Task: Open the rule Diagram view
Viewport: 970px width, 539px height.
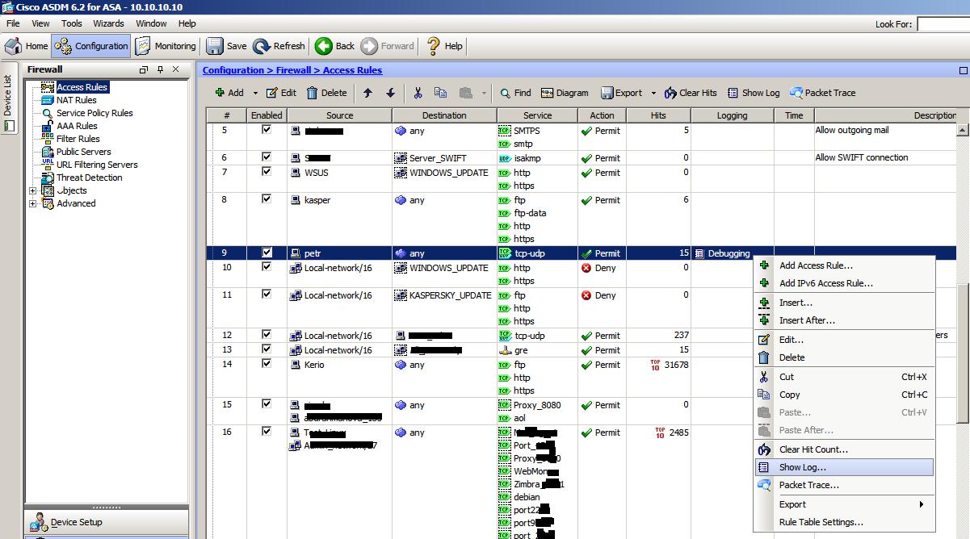Action: coord(565,93)
